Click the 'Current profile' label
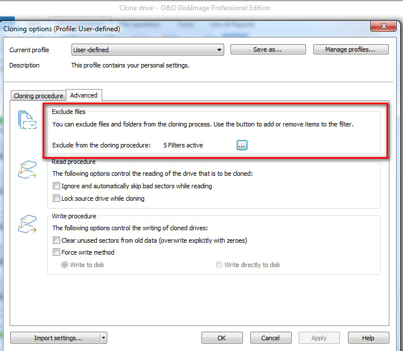403x351 pixels. (29, 50)
